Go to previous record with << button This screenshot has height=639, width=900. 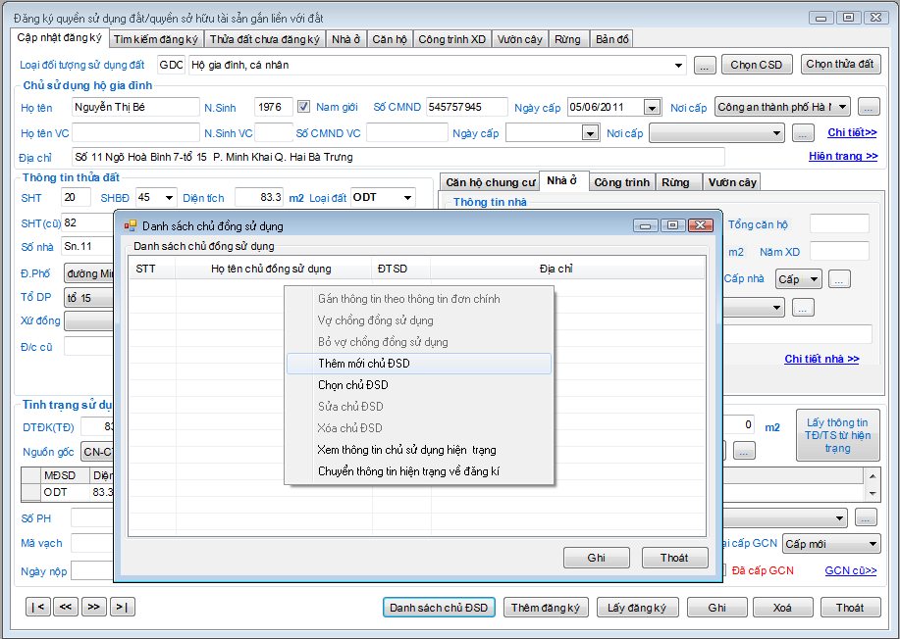66,607
